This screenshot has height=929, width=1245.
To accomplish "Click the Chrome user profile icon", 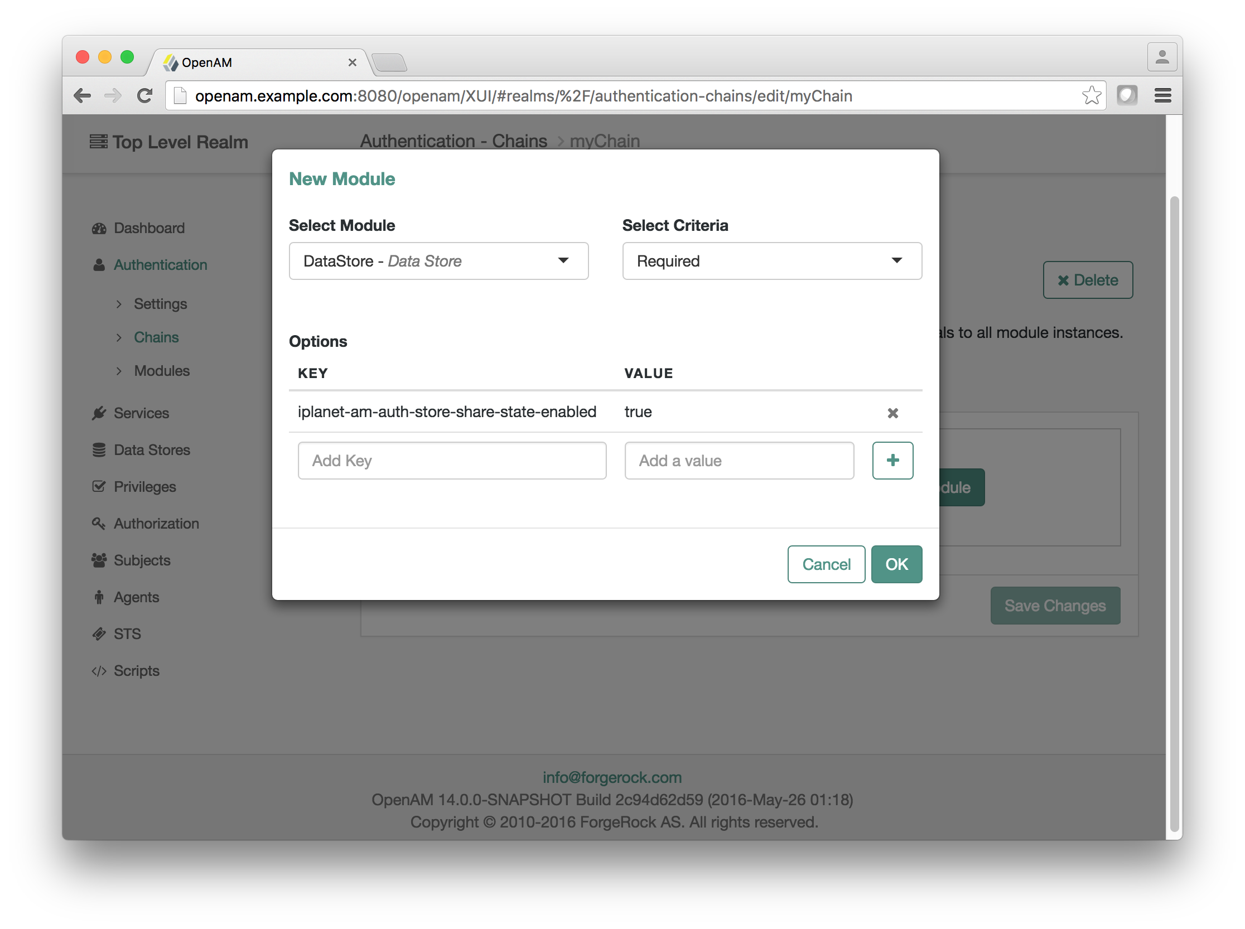I will click(x=1162, y=57).
